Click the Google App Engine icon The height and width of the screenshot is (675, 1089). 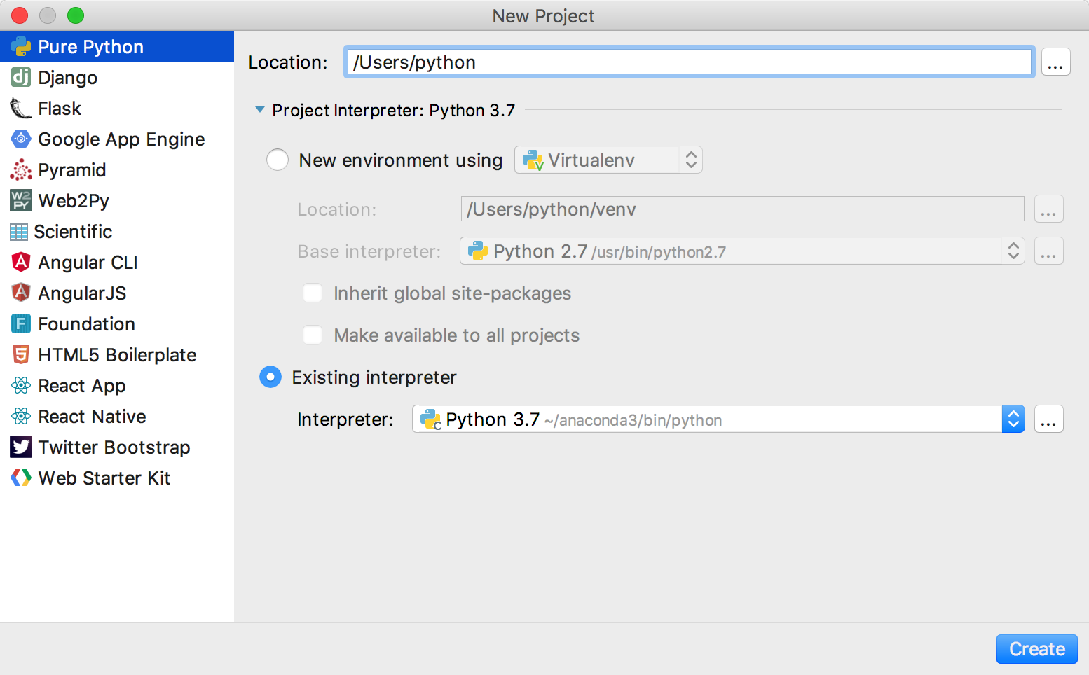pyautogui.click(x=21, y=139)
